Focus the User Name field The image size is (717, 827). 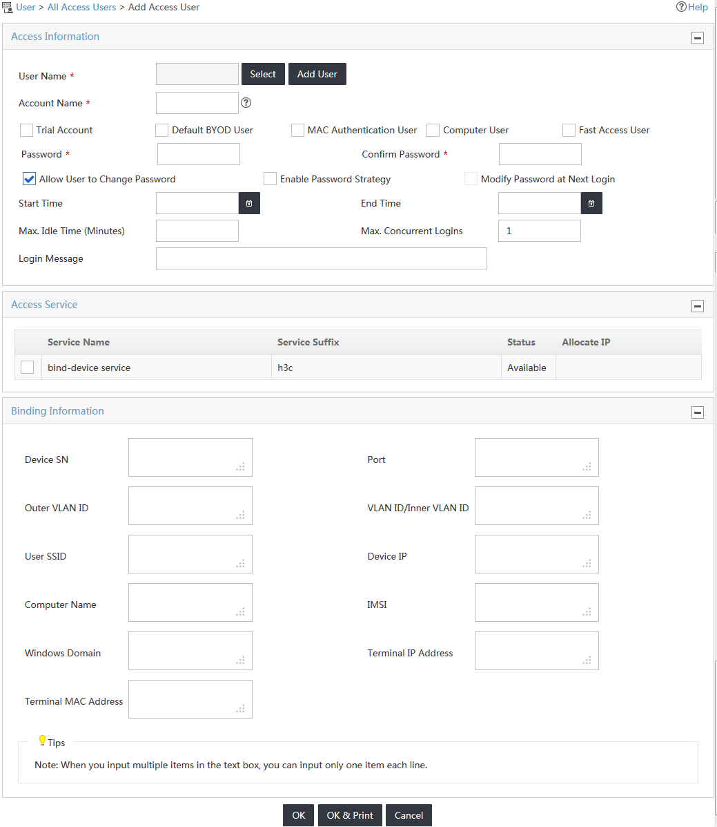(197, 74)
